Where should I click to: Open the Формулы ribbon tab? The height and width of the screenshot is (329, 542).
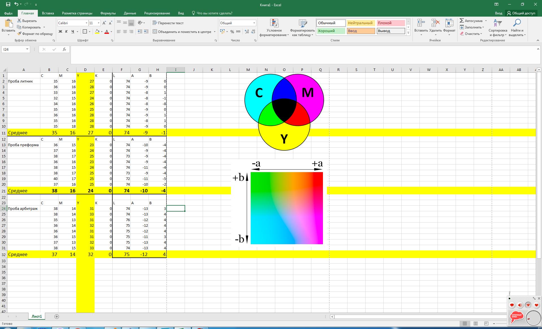tap(108, 13)
